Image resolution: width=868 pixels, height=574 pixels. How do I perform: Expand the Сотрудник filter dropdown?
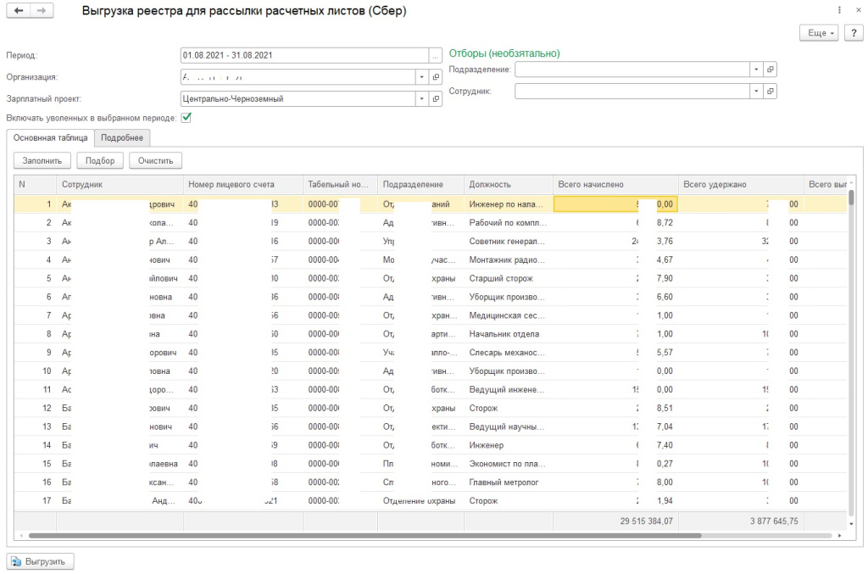coord(756,90)
